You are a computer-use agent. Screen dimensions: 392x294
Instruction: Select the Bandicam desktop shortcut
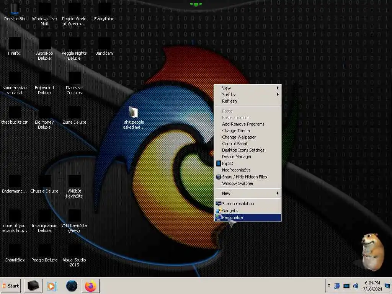[x=104, y=46]
